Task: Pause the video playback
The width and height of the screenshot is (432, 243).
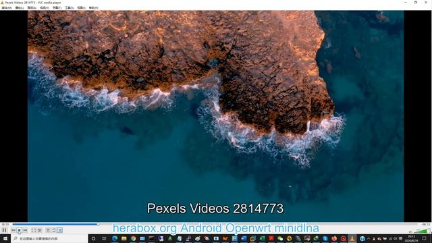Action: click(x=4, y=230)
